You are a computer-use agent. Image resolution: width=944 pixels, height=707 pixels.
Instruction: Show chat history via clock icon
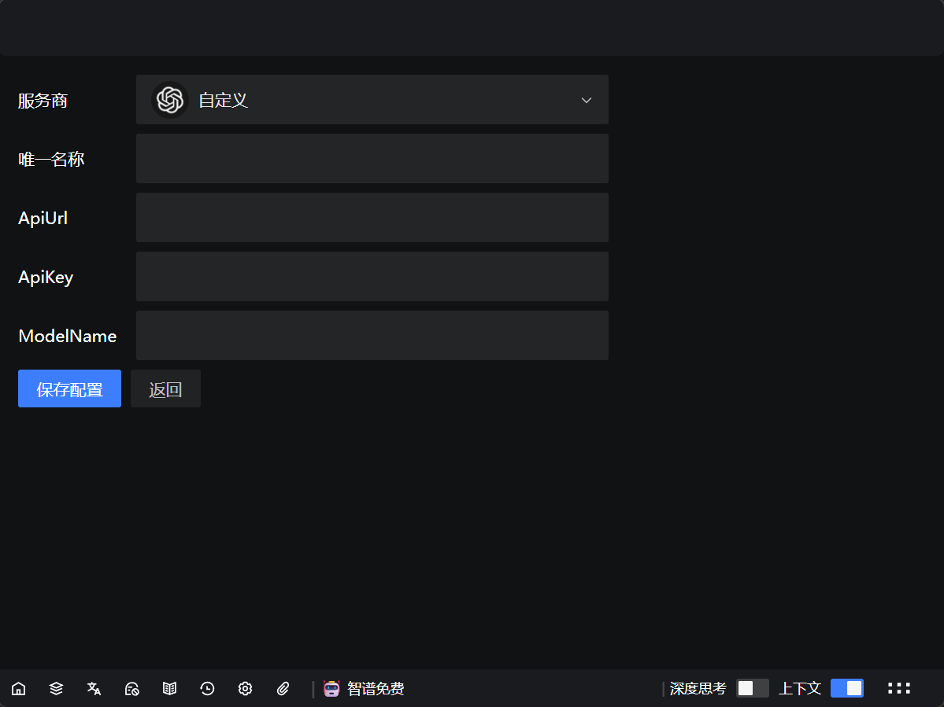[207, 689]
